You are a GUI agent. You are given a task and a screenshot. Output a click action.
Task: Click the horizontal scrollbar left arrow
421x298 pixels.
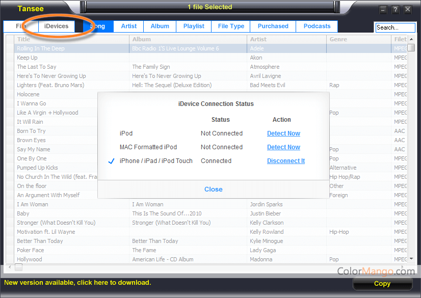[x=9, y=267]
